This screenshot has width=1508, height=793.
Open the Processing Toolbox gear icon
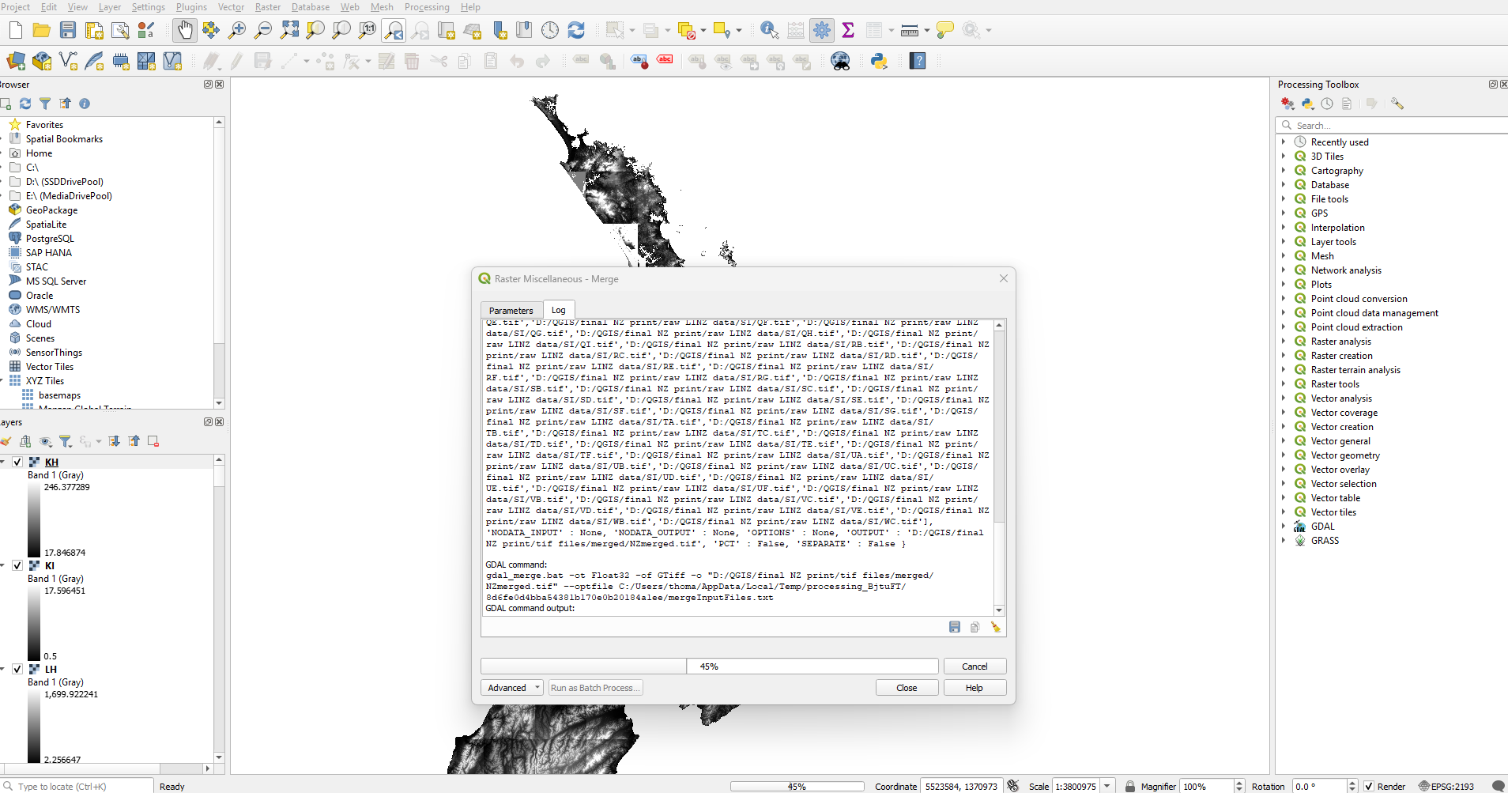point(822,31)
